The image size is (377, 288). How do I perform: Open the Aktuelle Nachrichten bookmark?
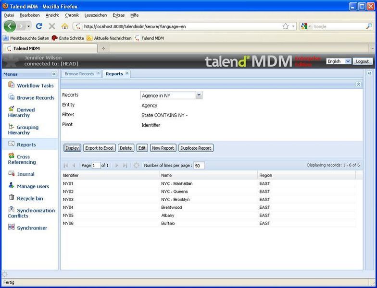pos(109,38)
